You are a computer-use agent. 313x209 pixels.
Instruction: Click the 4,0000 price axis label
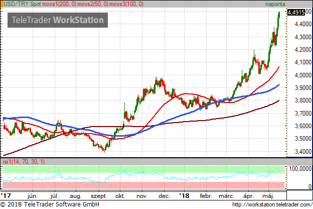303,75
